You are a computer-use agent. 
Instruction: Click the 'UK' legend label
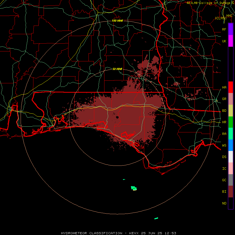click(224, 41)
